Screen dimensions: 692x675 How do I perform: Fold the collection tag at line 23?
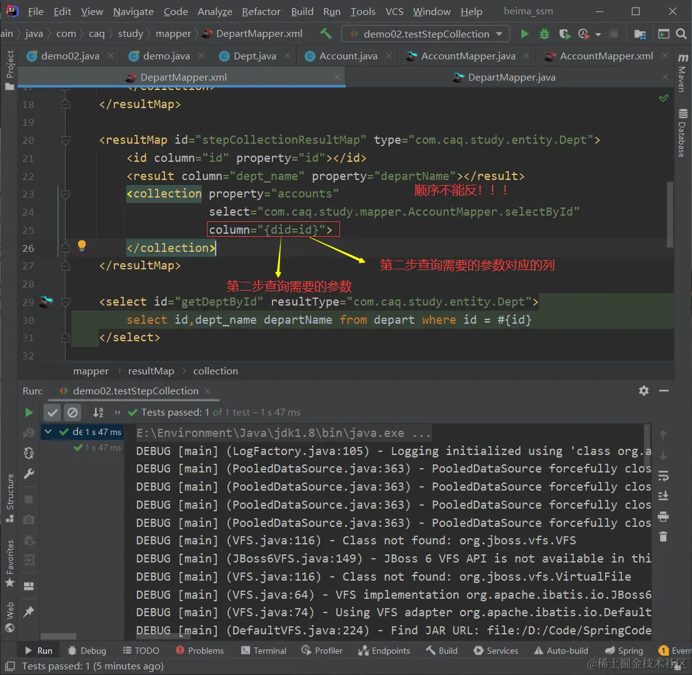[65, 194]
